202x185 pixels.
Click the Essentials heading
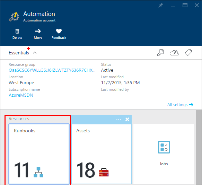[x=19, y=53]
